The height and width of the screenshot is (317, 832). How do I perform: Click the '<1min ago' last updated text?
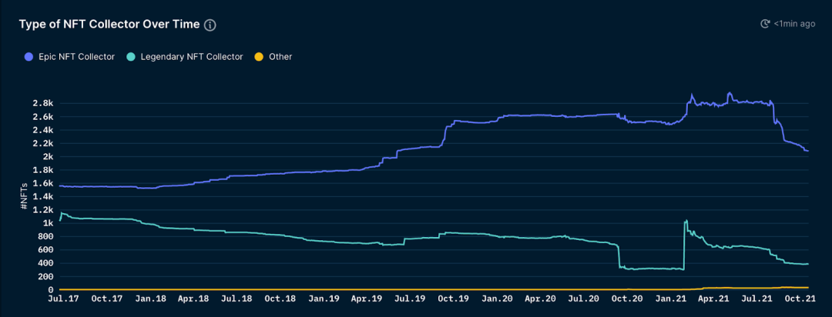point(794,24)
